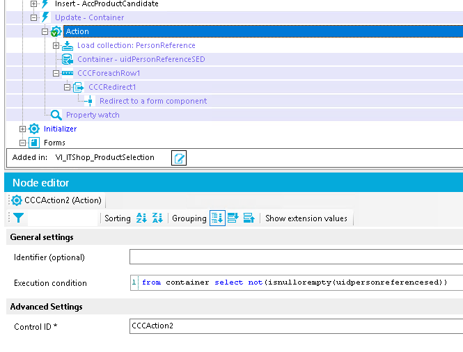Click the filter funnel icon
The height and width of the screenshot is (352, 463).
pyautogui.click(x=18, y=218)
